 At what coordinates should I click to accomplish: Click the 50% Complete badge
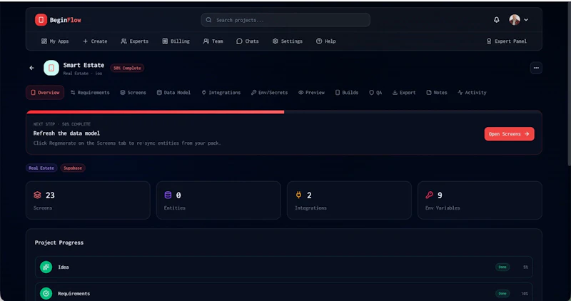point(127,68)
